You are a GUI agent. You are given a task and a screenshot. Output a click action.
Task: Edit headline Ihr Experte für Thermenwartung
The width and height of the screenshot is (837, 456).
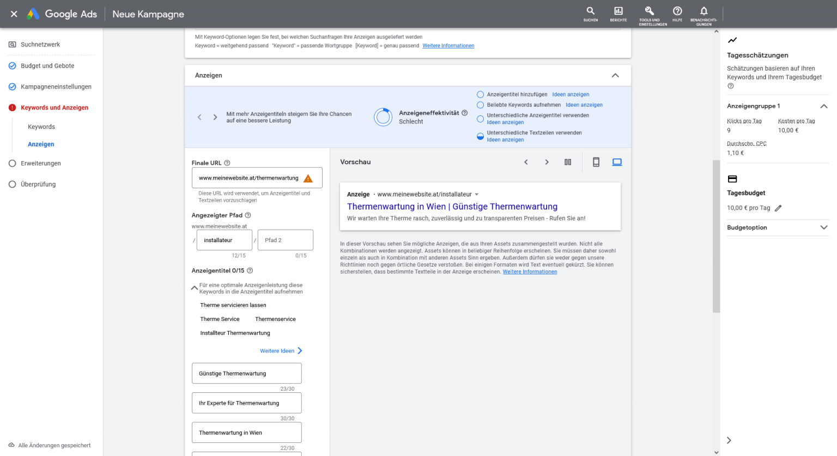[x=247, y=403]
